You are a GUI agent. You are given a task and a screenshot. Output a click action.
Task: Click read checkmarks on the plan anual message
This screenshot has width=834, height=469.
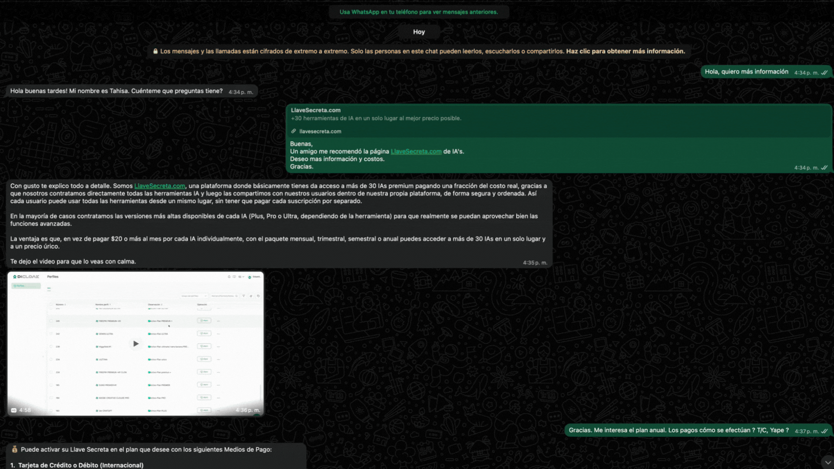click(x=824, y=431)
